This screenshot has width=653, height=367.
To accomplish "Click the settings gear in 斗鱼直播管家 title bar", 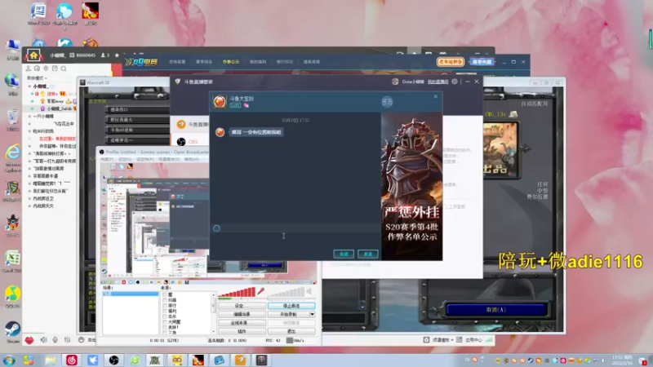I will [455, 82].
